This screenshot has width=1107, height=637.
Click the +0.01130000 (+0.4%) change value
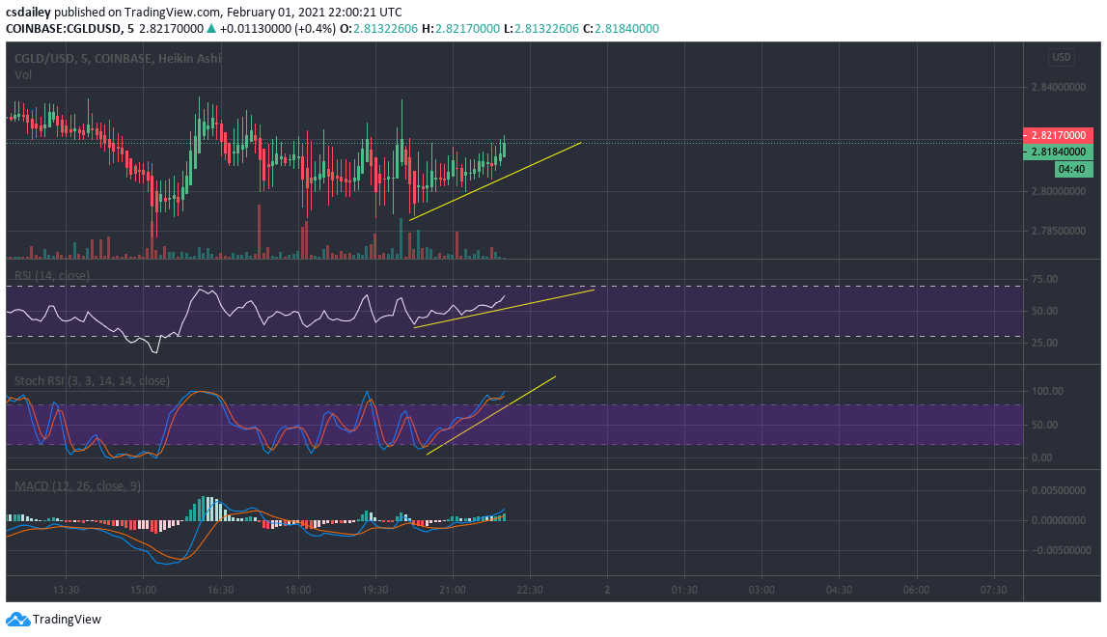tap(277, 29)
